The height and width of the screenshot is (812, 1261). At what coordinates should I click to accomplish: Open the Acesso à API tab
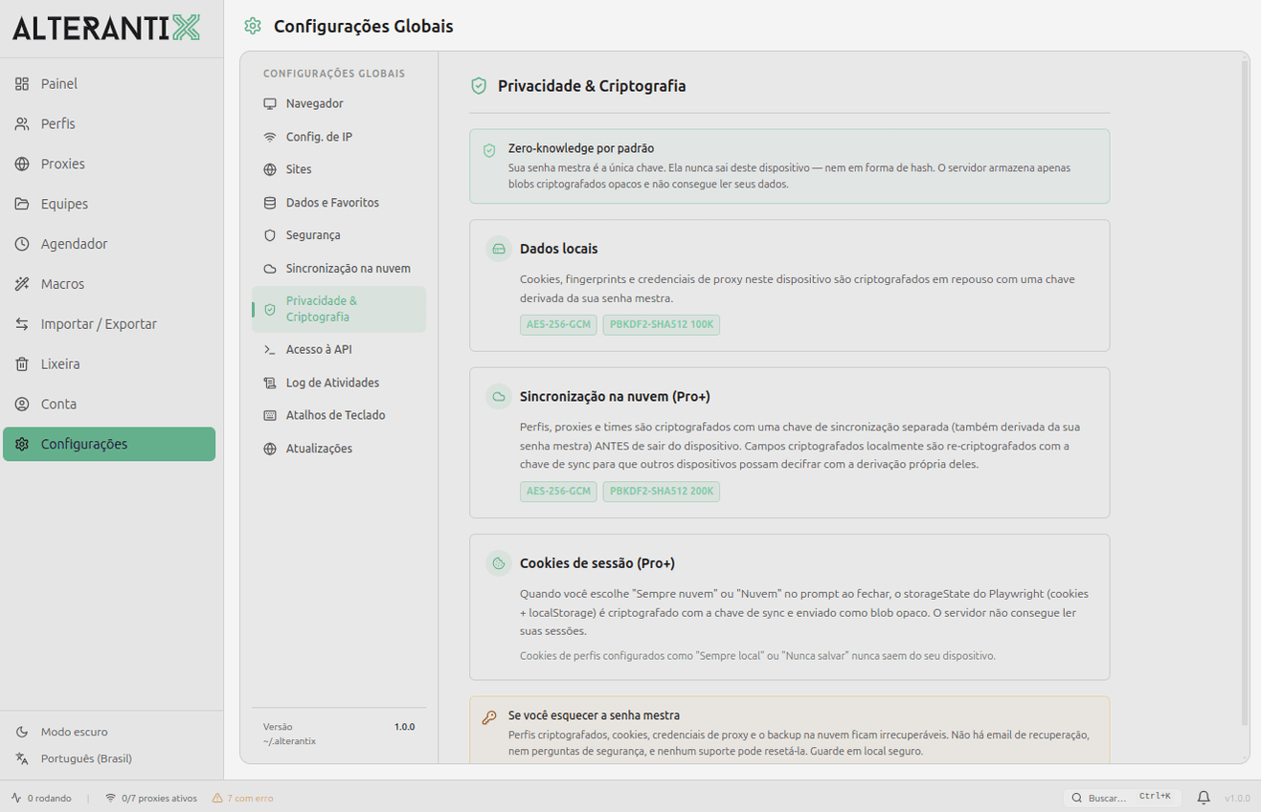339,350
